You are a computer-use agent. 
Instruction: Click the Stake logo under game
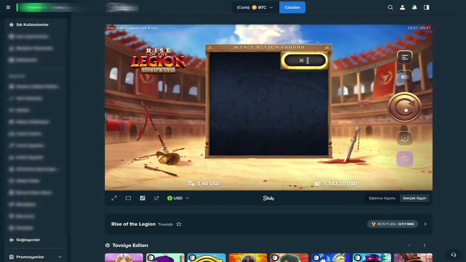[269, 198]
